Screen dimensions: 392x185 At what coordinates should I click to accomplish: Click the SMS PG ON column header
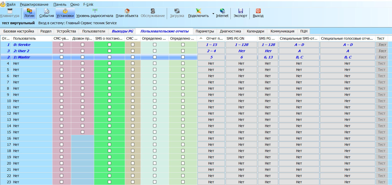coord(241,38)
